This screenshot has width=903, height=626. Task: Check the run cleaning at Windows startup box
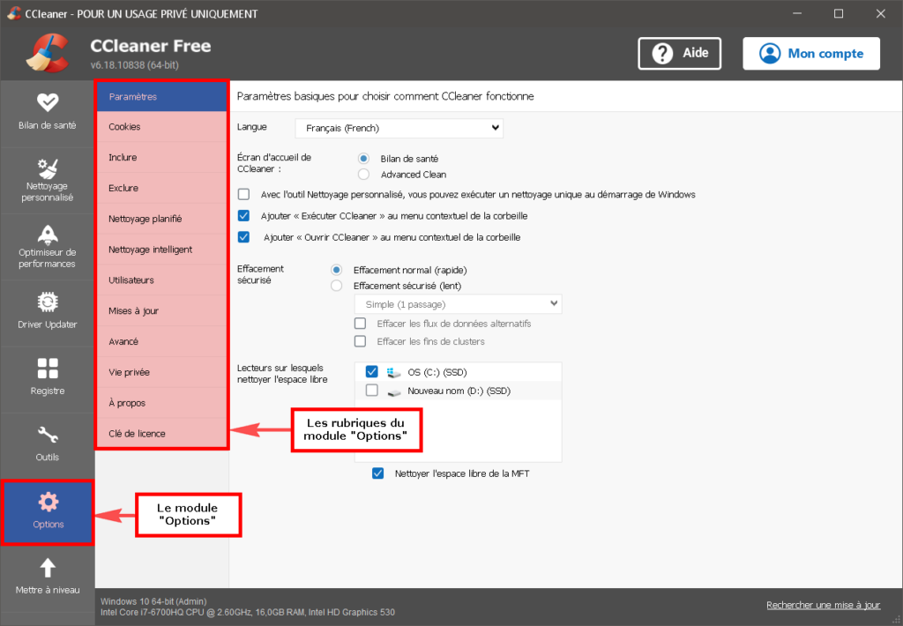point(243,195)
